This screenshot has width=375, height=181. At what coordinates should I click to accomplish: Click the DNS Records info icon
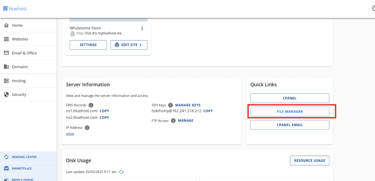[91, 105]
